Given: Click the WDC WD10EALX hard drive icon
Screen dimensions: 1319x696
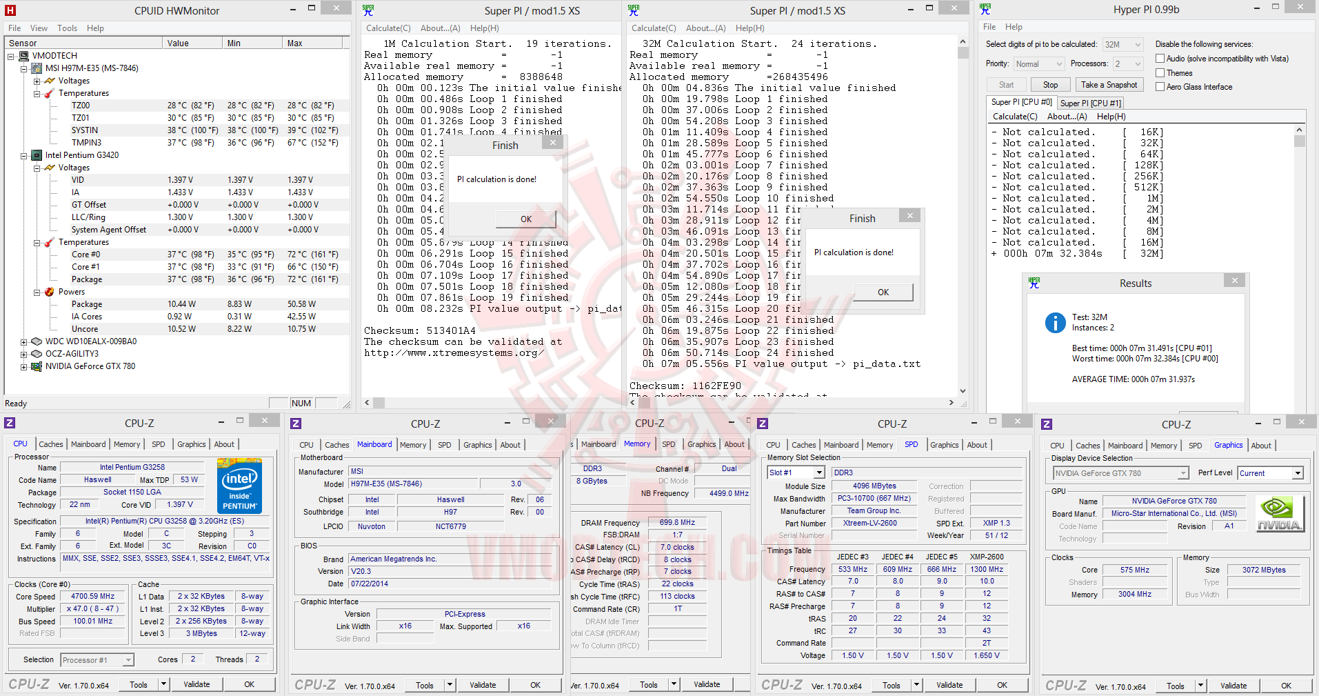Looking at the screenshot, I should point(37,341).
